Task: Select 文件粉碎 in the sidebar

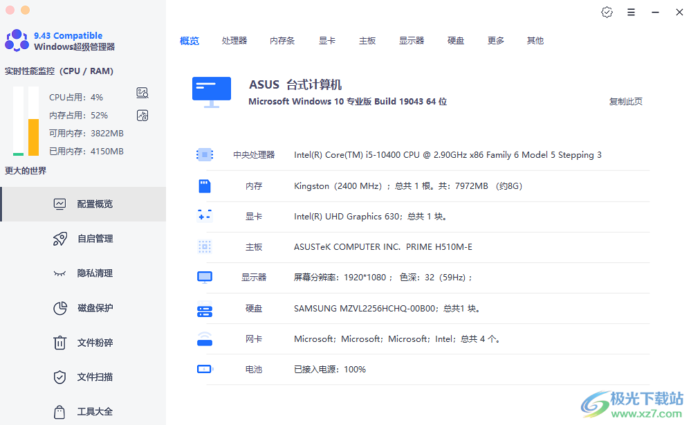Action: coord(83,343)
